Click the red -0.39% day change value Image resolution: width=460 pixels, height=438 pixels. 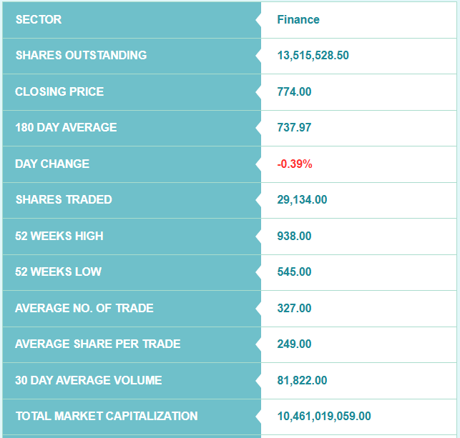(x=295, y=164)
